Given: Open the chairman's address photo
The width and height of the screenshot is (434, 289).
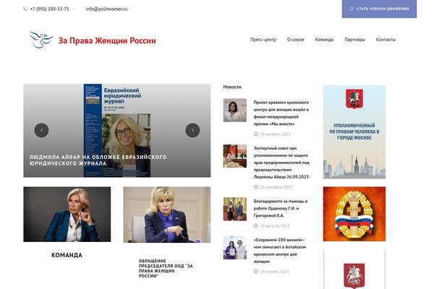Looking at the screenshot, I should (x=167, y=215).
